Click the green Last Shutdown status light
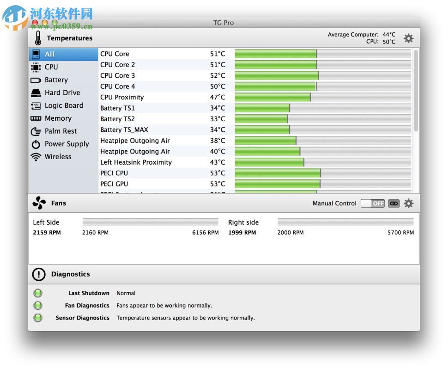 pos(37,293)
